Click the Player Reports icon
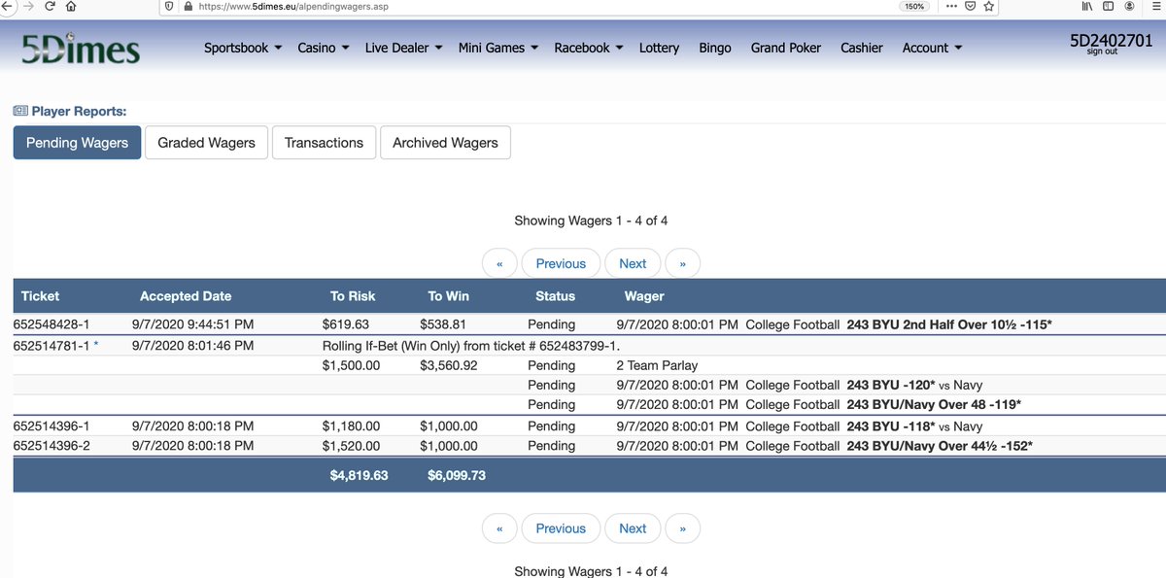The width and height of the screenshot is (1166, 578). point(20,112)
